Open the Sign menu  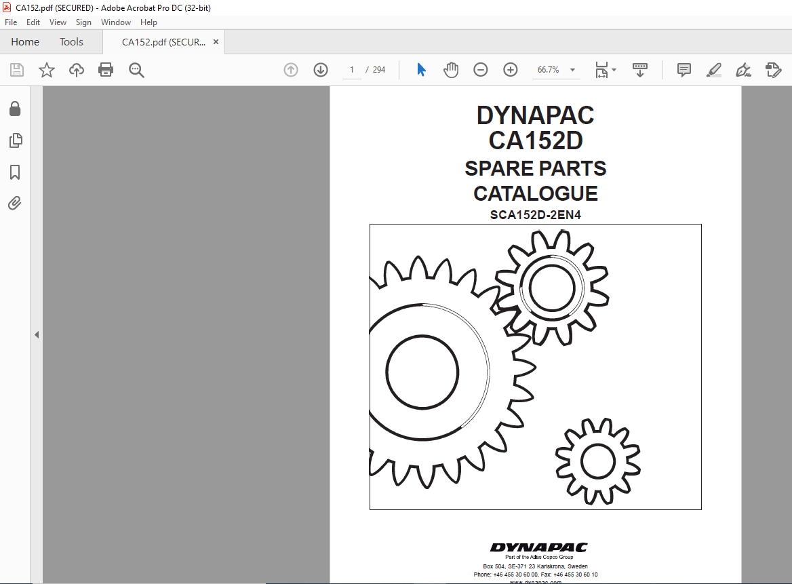pos(83,22)
